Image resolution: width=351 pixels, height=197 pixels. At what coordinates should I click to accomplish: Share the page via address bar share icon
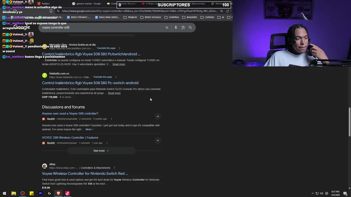pyautogui.click(x=228, y=11)
